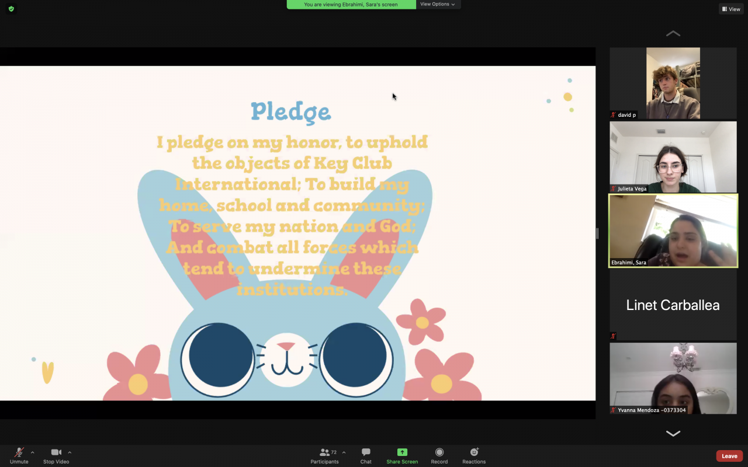Expand video options arrow beside Stop Video
748x467 pixels.
coord(70,452)
